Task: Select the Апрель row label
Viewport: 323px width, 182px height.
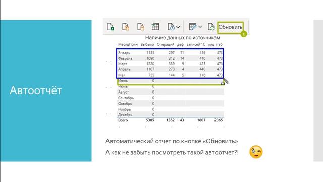Action: [x=124, y=69]
